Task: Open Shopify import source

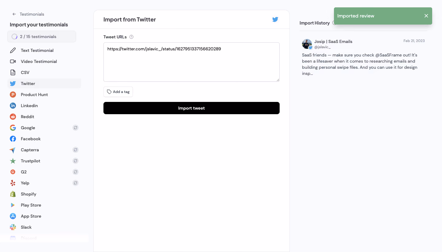Action: (x=44, y=194)
